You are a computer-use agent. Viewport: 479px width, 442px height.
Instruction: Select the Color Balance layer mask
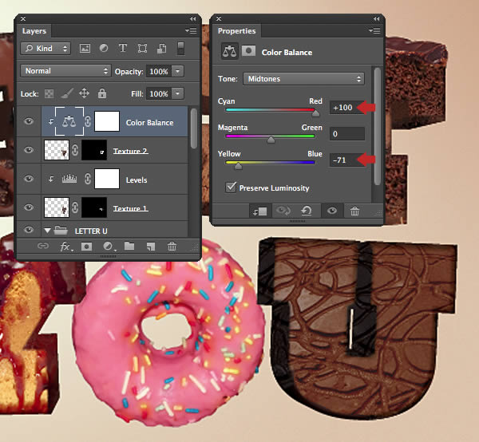pos(107,121)
